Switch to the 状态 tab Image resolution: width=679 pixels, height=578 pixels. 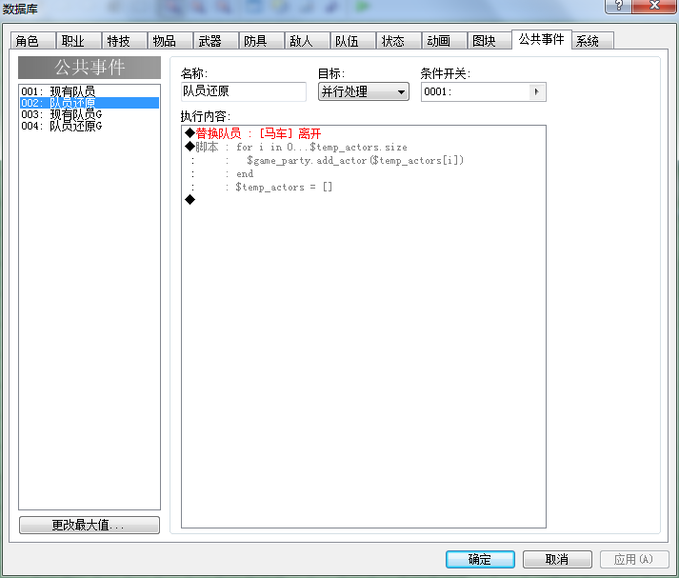399,41
